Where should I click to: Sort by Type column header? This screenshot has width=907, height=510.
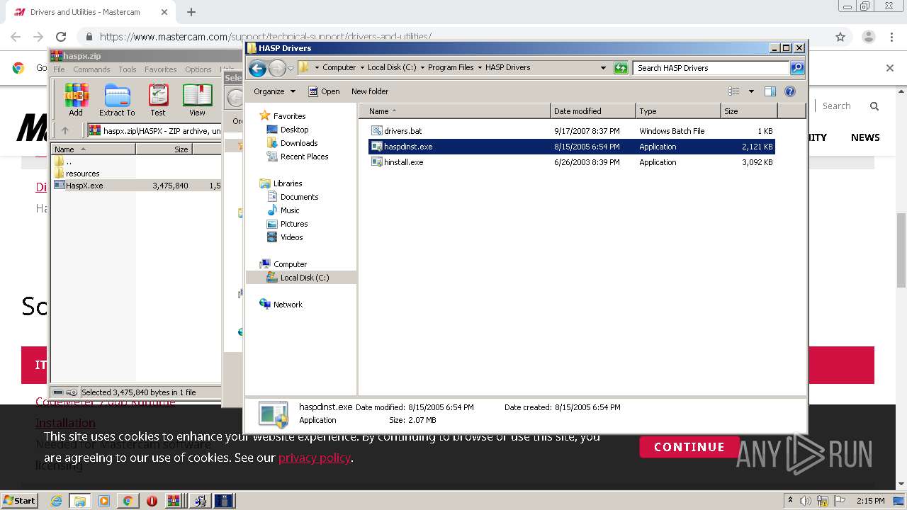pos(678,111)
